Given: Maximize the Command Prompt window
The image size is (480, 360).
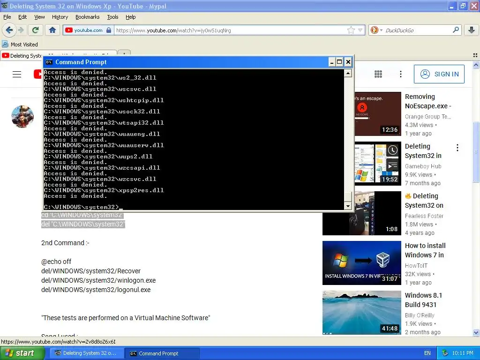Looking at the screenshot, I should point(339,62).
